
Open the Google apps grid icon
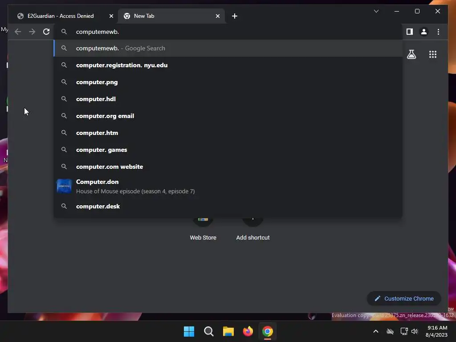click(433, 54)
